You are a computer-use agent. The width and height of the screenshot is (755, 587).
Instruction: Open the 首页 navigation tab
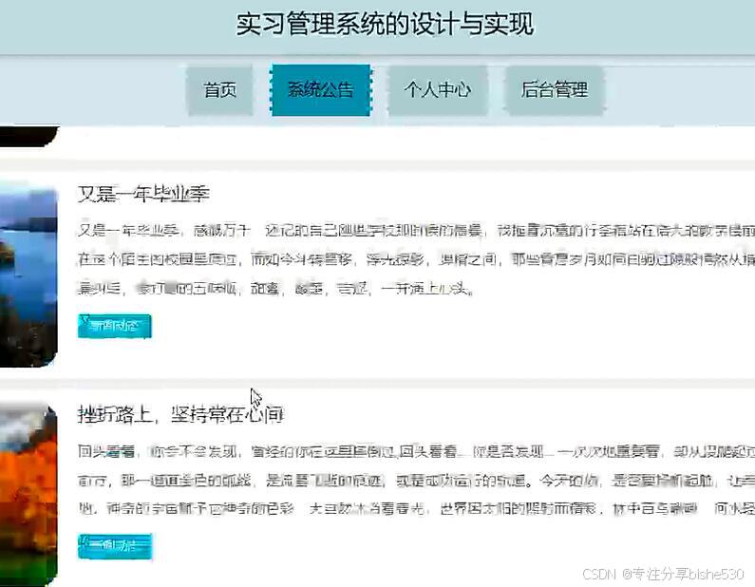[x=219, y=90]
